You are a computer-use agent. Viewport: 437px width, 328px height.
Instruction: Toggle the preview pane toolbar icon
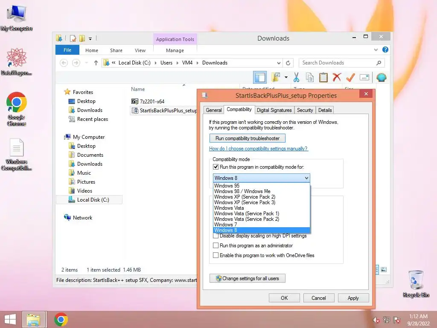pos(260,77)
